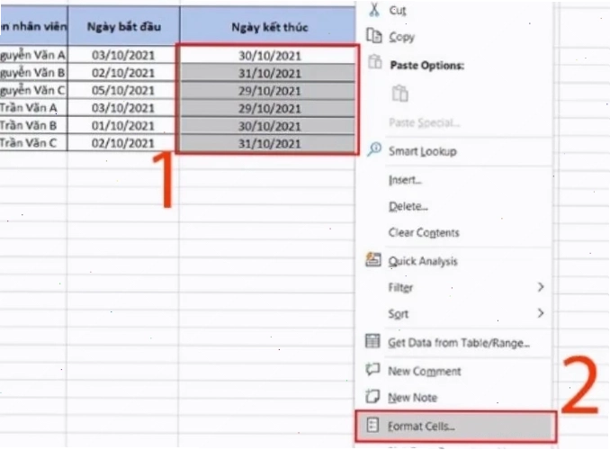Select the Nguyễn Văn A cell
Screen dimensions: 610x450
[x=33, y=55]
